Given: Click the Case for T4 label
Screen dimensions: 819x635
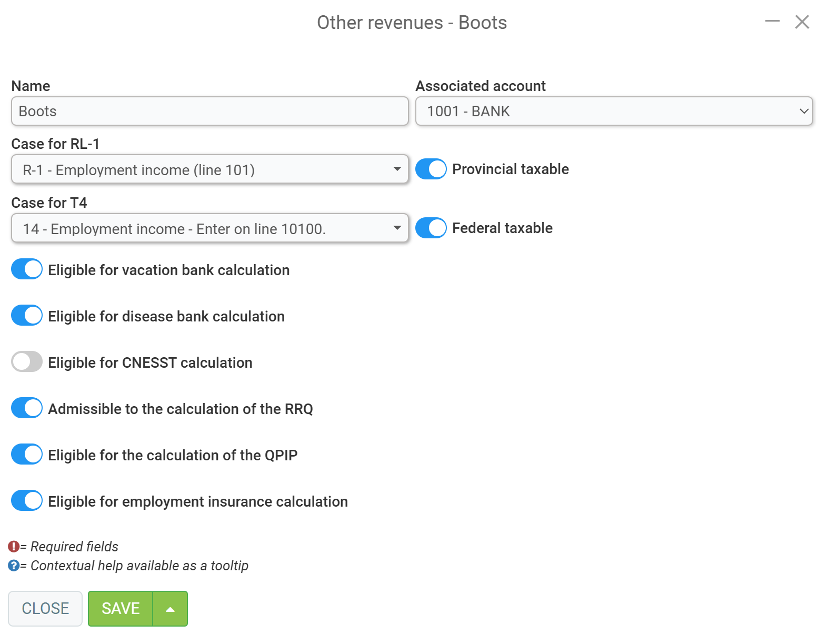Looking at the screenshot, I should tap(49, 203).
